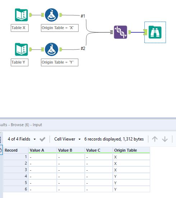Select the Table Y Text Input tool

[x=21, y=49]
